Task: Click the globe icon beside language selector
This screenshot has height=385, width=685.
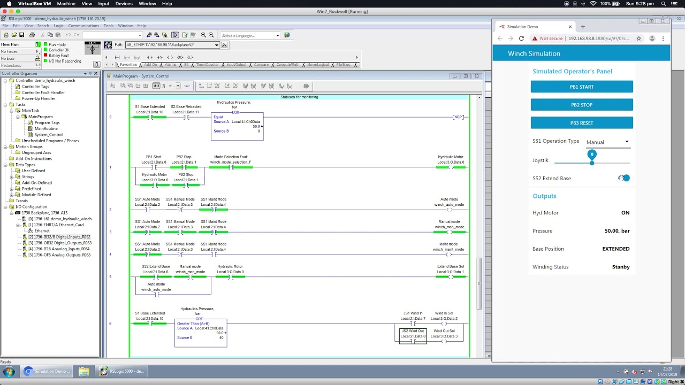Action: [287, 35]
